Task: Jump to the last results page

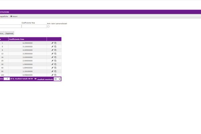Action: (35, 79)
